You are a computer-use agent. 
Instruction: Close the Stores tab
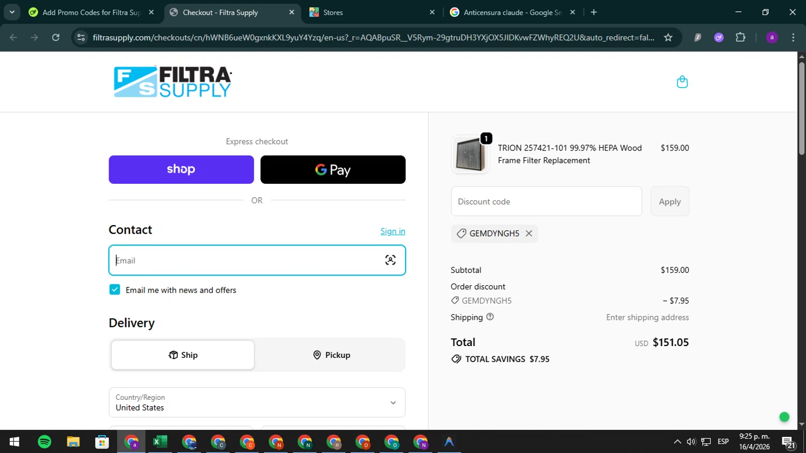point(432,12)
